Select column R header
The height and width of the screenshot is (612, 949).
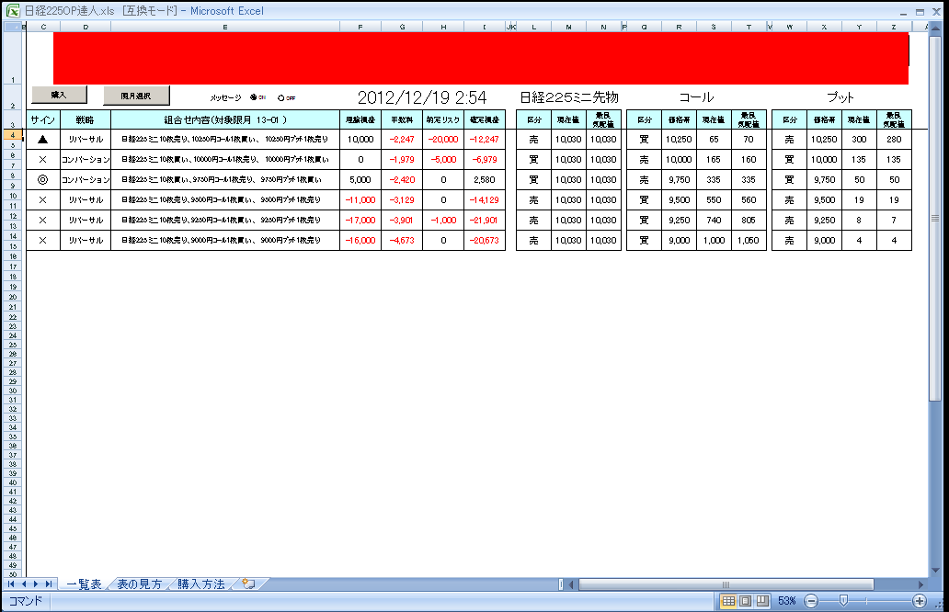point(679,27)
